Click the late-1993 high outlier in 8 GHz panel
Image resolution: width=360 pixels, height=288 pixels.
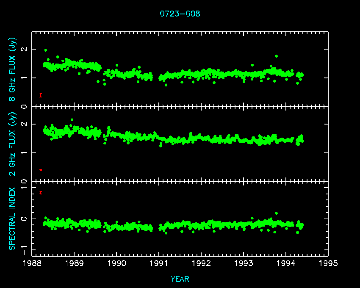[276, 56]
